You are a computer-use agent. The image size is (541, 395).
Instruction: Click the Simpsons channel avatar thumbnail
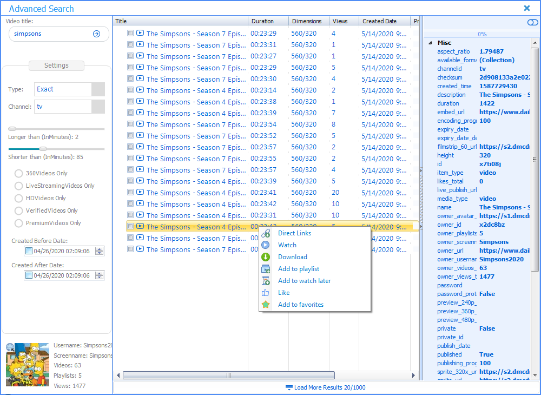28,364
